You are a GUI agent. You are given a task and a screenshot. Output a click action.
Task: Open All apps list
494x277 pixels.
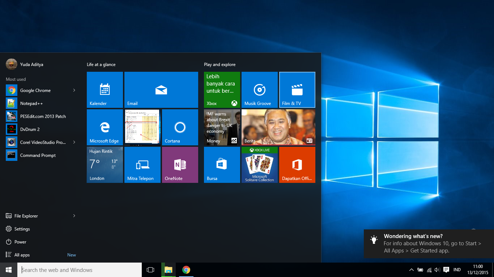click(22, 255)
